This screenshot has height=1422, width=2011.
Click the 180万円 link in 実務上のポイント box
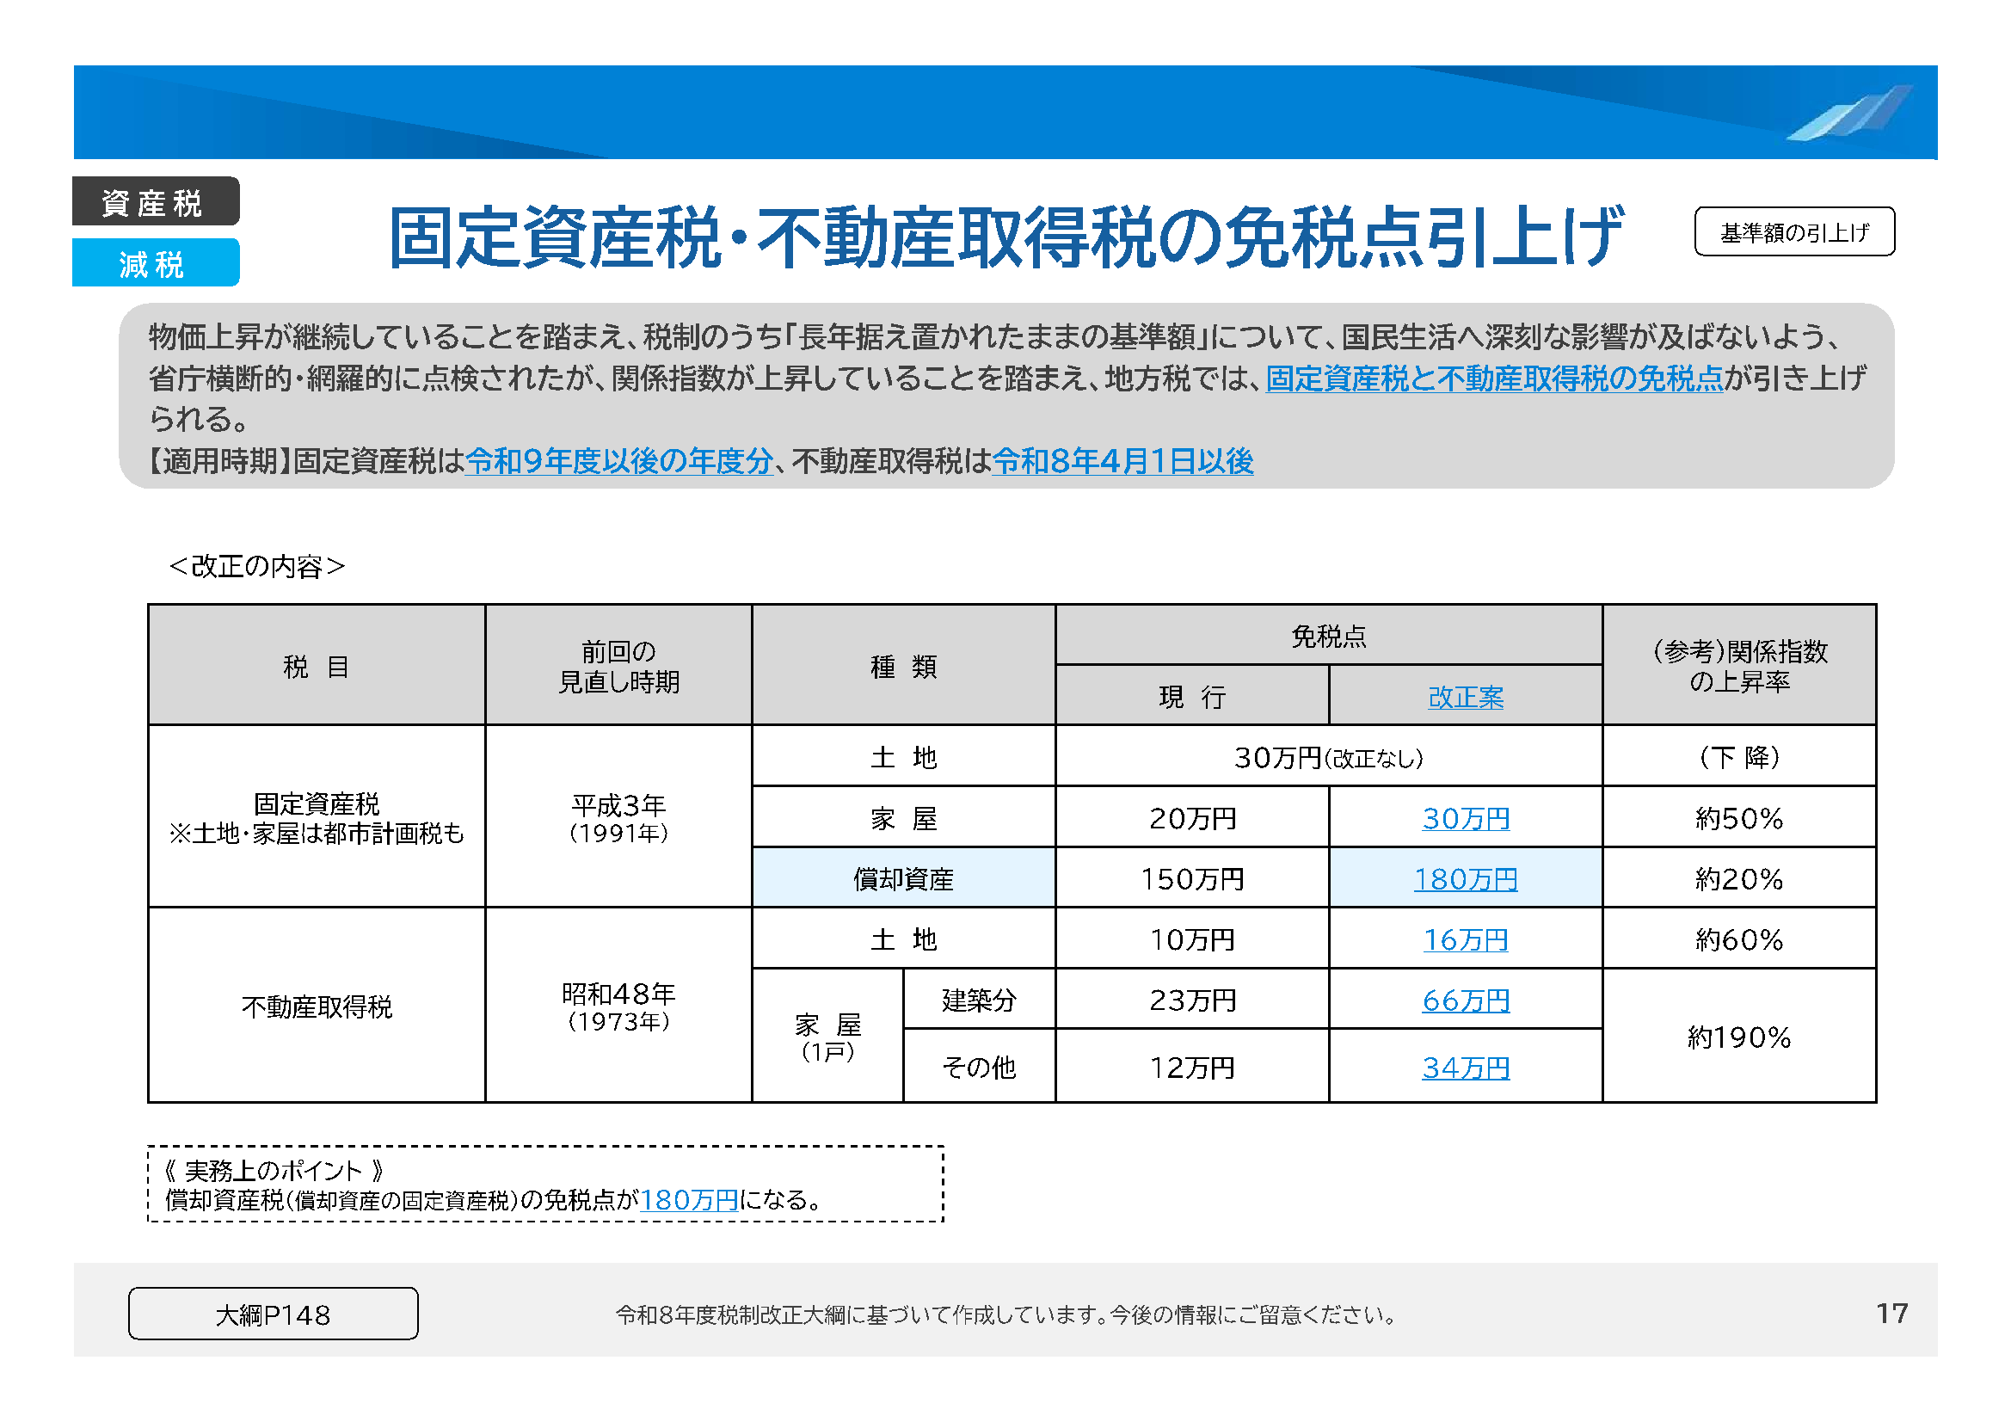(x=688, y=1199)
